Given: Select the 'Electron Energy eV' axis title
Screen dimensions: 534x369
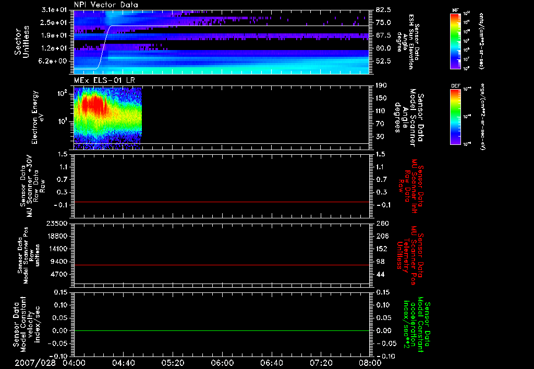Looking at the screenshot, I should point(38,117).
